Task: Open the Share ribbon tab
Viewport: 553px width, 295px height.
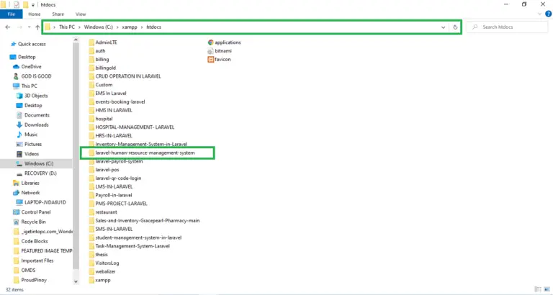Action: (58, 14)
